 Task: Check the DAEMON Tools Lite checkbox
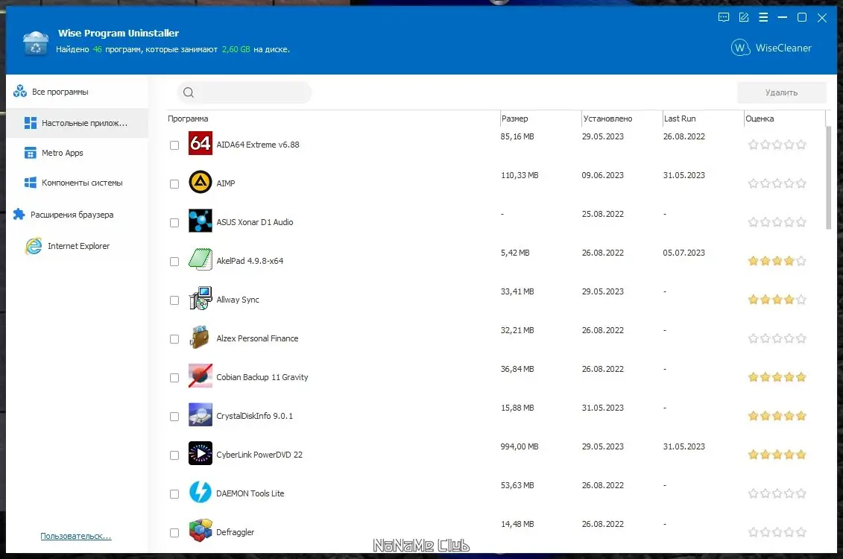[x=174, y=493]
